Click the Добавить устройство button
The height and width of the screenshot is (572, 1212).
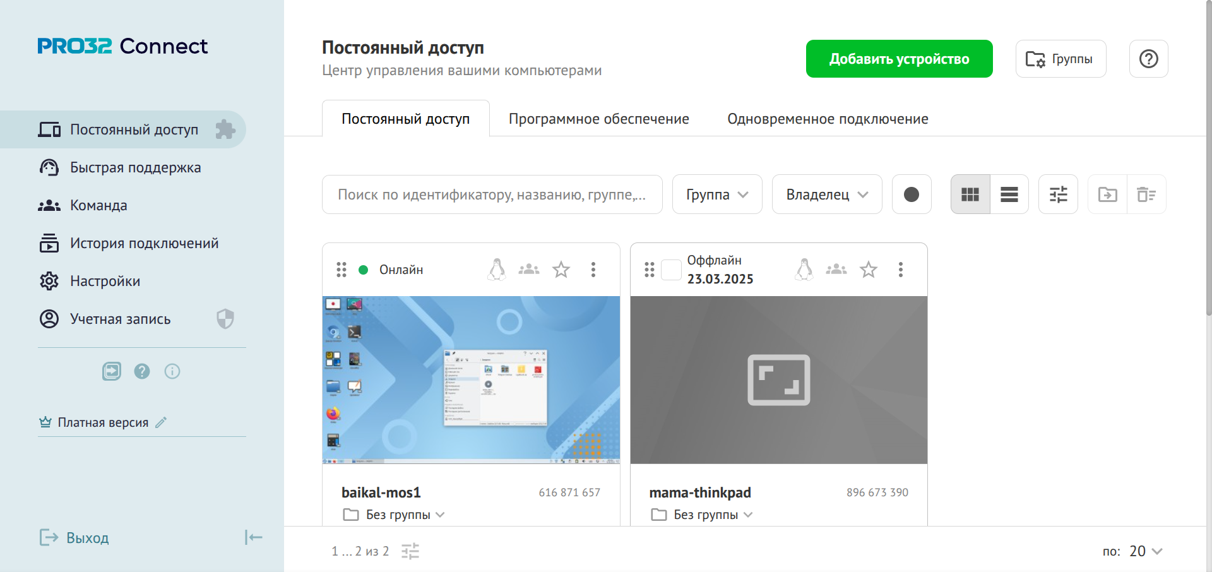[899, 59]
